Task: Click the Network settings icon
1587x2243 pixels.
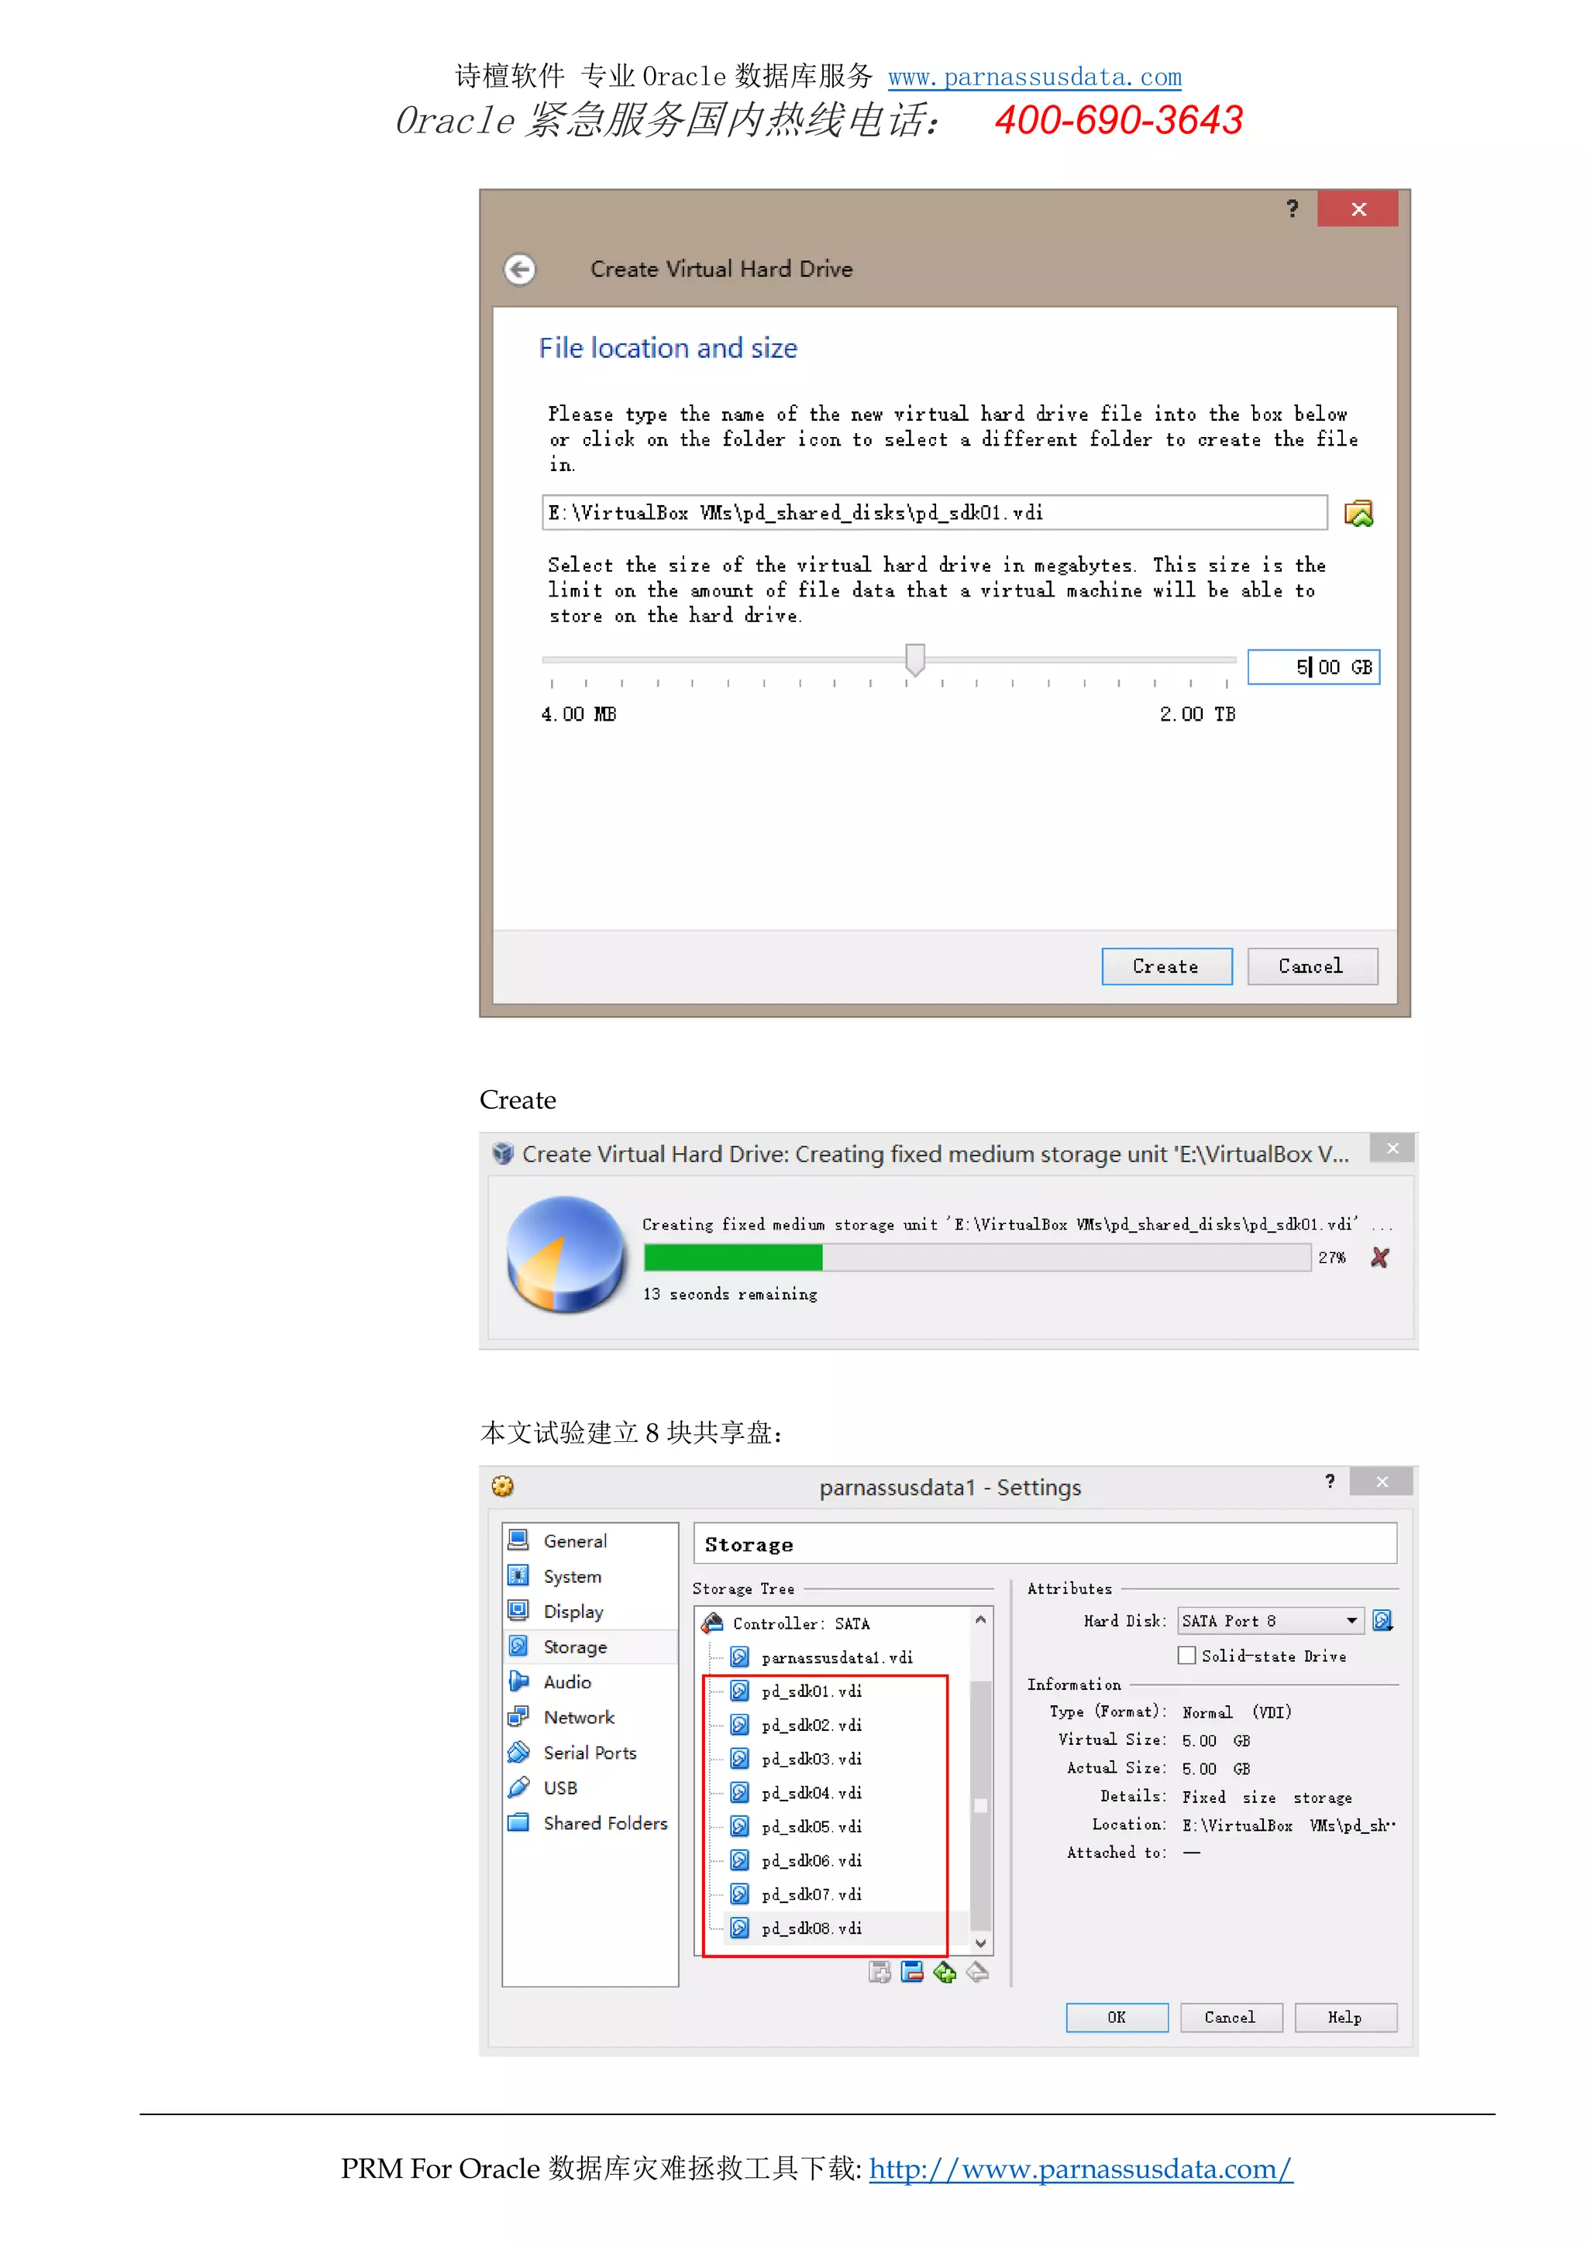Action: point(519,1716)
